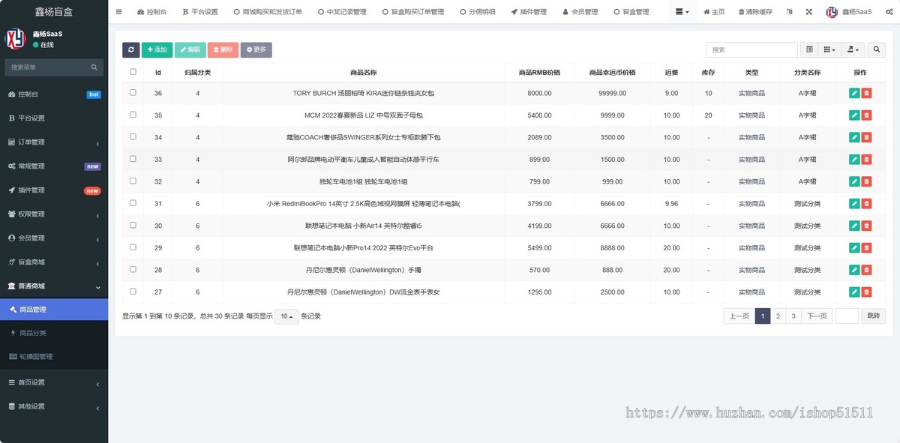Toggle the sidebar hamburger menu icon
Viewport: 900px width, 443px height.
[119, 12]
